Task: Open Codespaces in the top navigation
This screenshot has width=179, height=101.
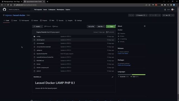Action: 52,10
